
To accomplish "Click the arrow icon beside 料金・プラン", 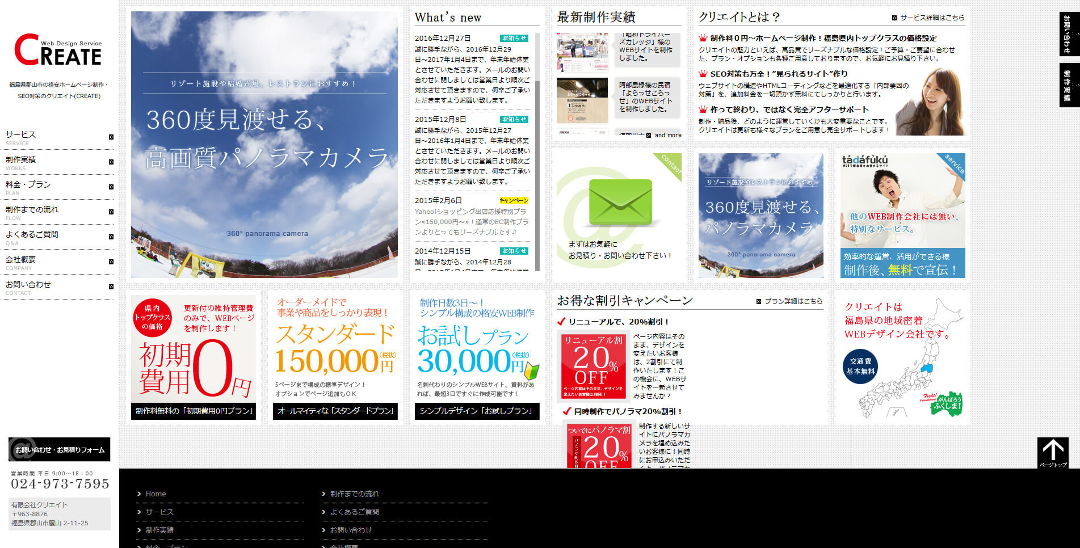I will pyautogui.click(x=111, y=187).
